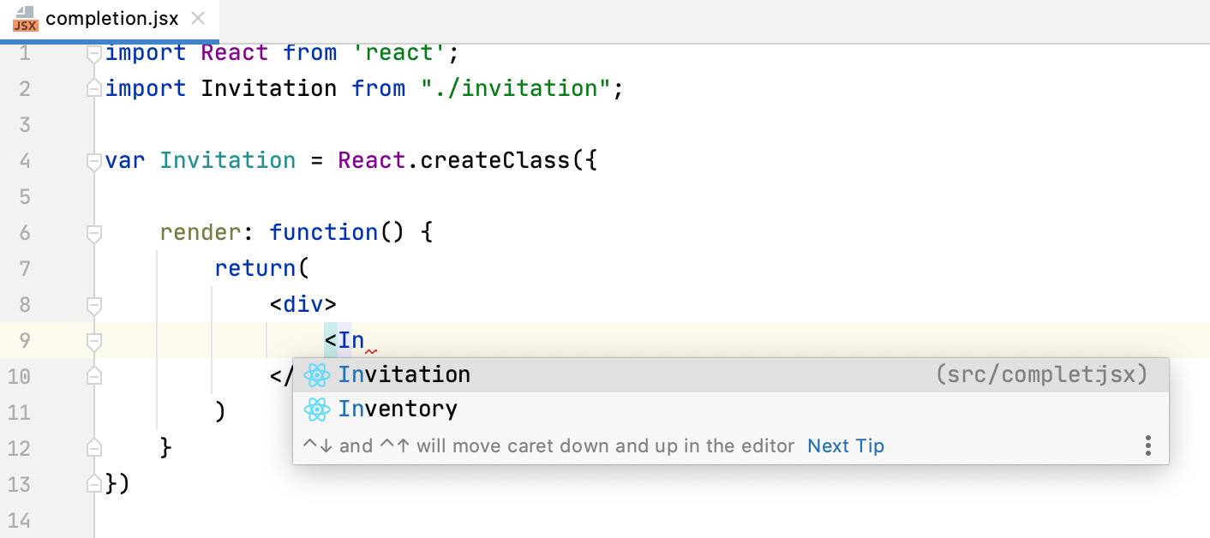Click the JSX file type icon on the editor tab

[24, 17]
